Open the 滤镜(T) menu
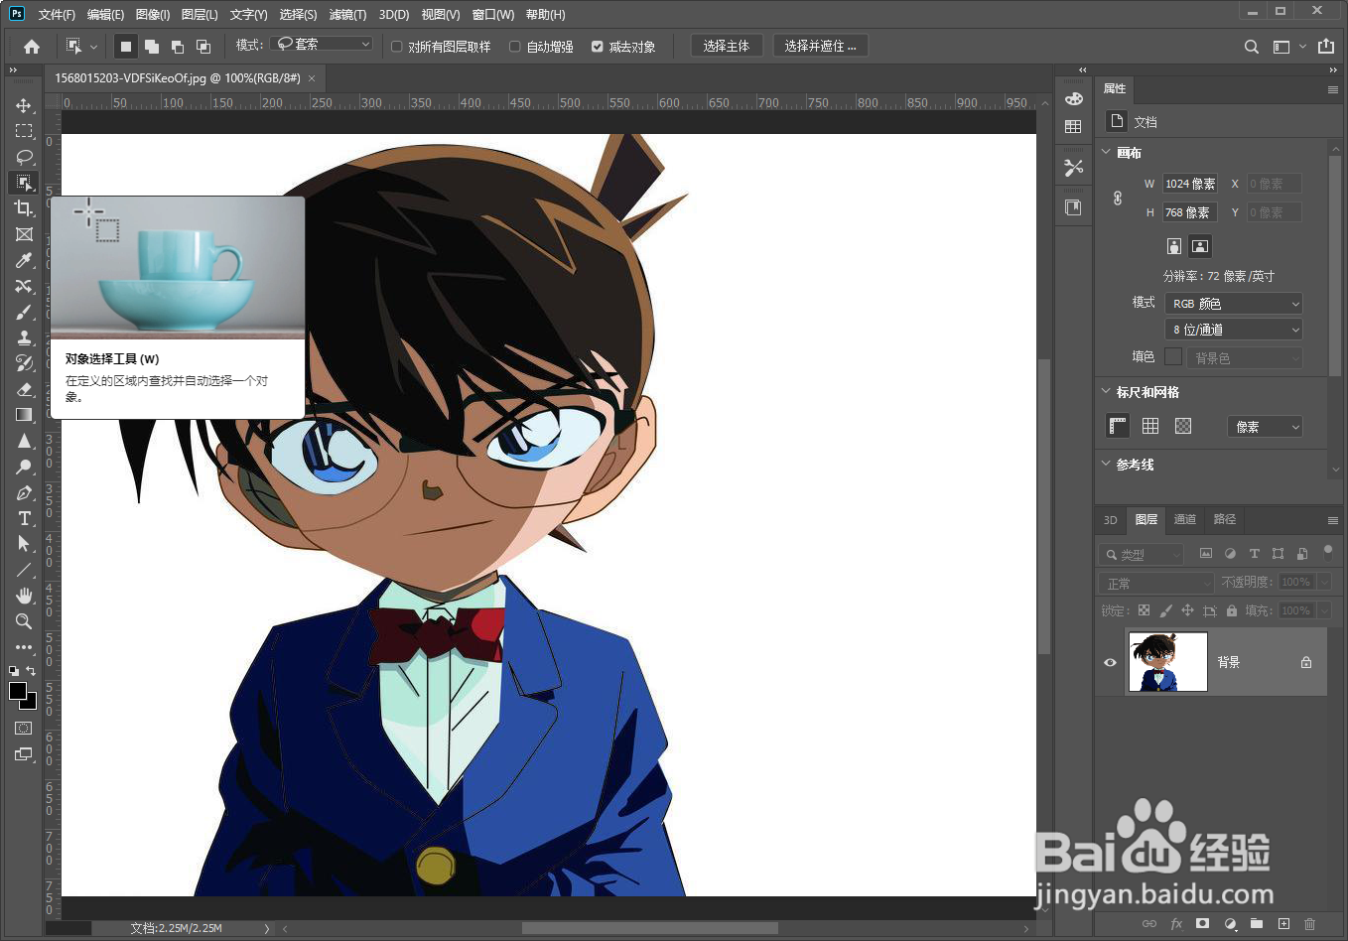The width and height of the screenshot is (1348, 941). [x=347, y=15]
